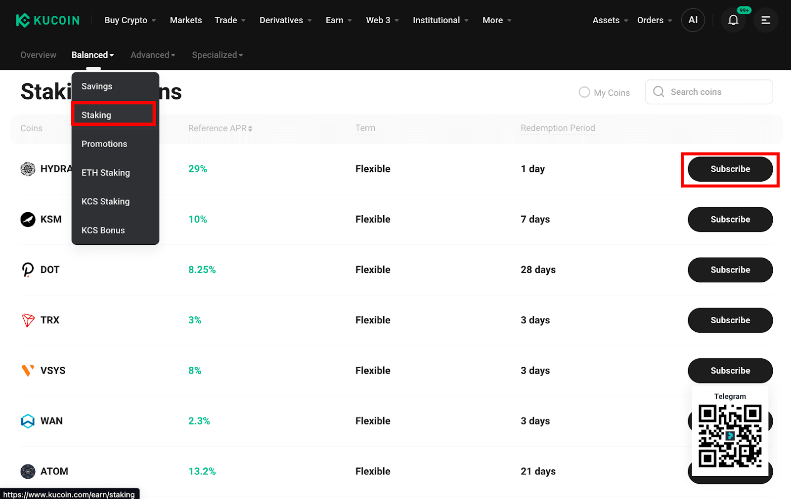
Task: Focus the Search coins field
Action: [x=709, y=92]
